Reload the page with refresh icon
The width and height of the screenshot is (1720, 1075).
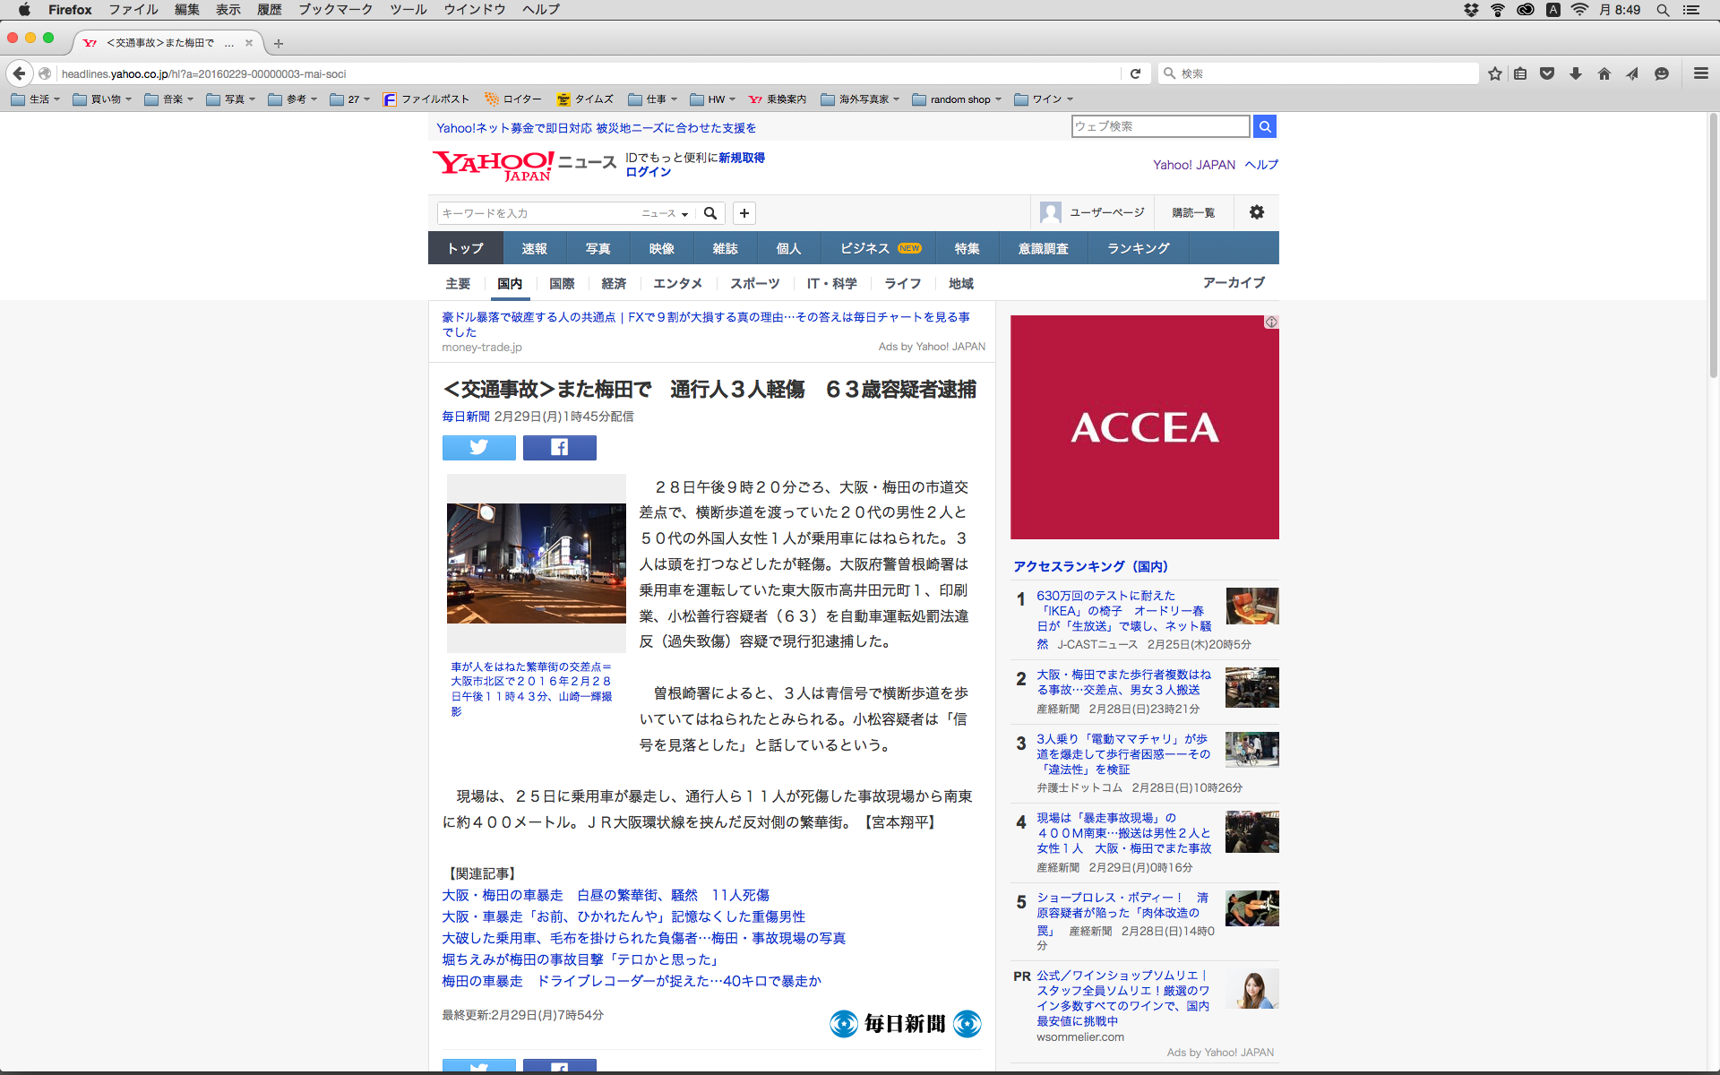pos(1135,73)
